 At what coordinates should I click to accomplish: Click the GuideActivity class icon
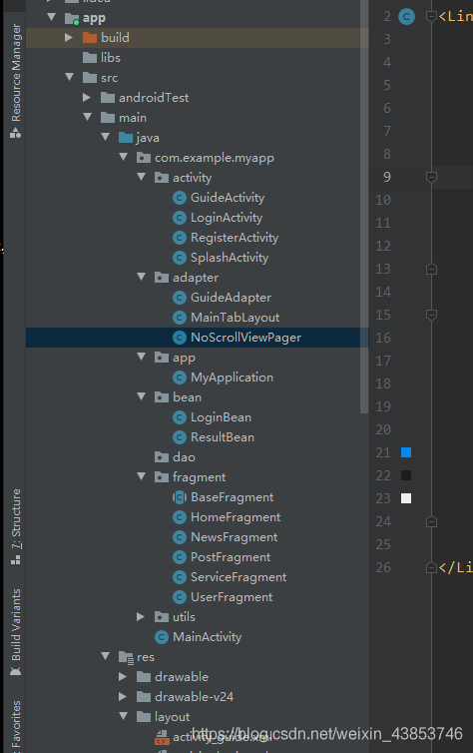click(180, 198)
